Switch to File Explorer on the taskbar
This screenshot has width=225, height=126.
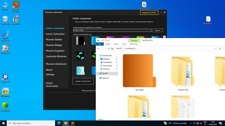click(x=66, y=123)
